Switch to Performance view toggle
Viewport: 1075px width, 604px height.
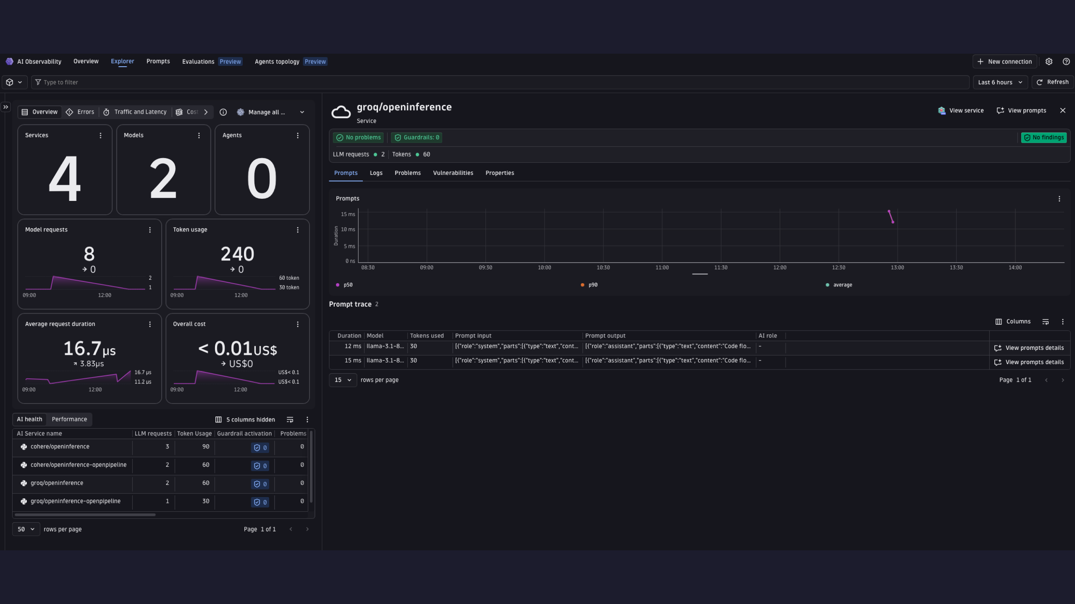[x=69, y=419]
